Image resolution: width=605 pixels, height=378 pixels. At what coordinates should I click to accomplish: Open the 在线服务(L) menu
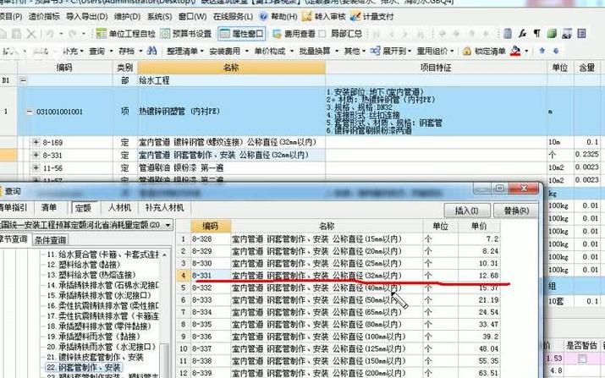(x=233, y=17)
